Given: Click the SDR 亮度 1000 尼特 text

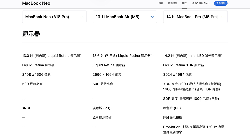Looking at the screenshot, I should tap(191, 99).
